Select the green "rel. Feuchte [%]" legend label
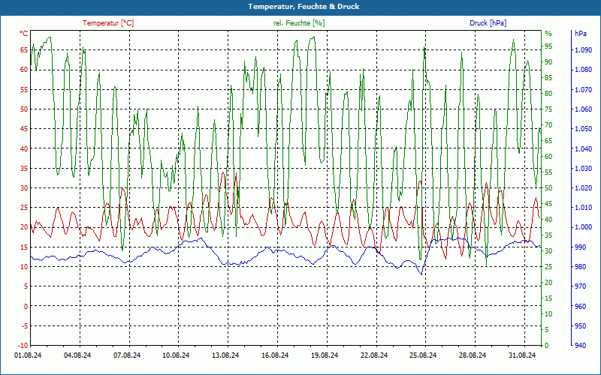The height and width of the screenshot is (375, 601). [299, 23]
